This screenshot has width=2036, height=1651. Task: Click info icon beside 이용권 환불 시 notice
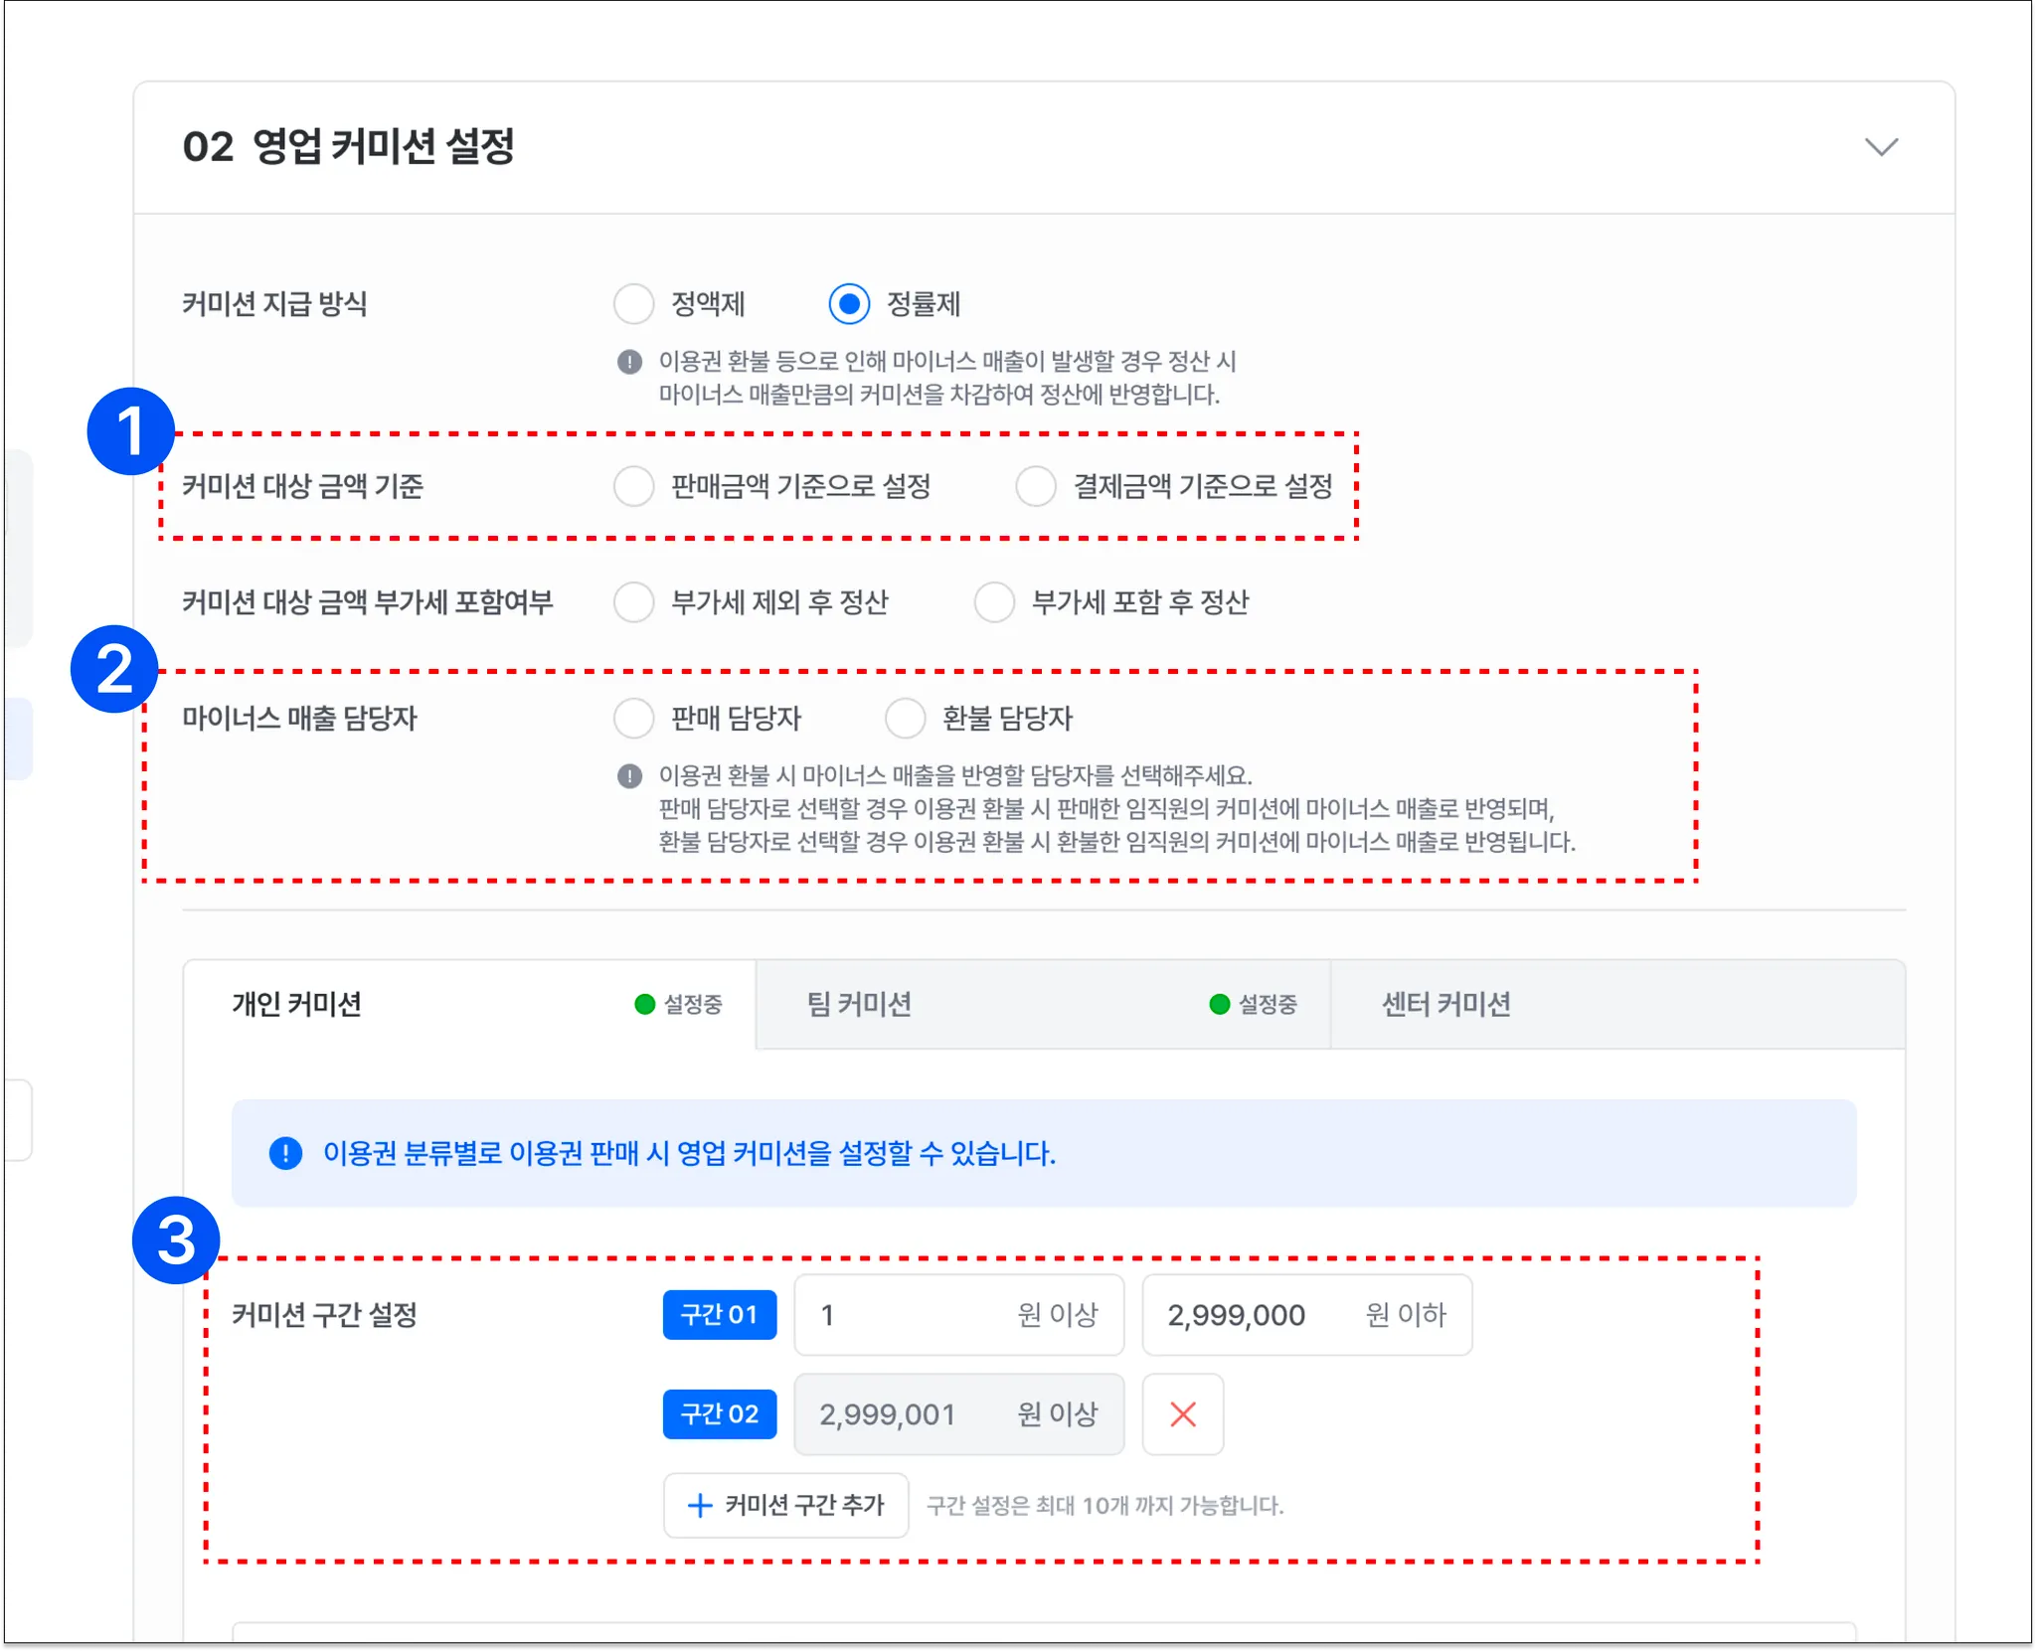pyautogui.click(x=629, y=775)
